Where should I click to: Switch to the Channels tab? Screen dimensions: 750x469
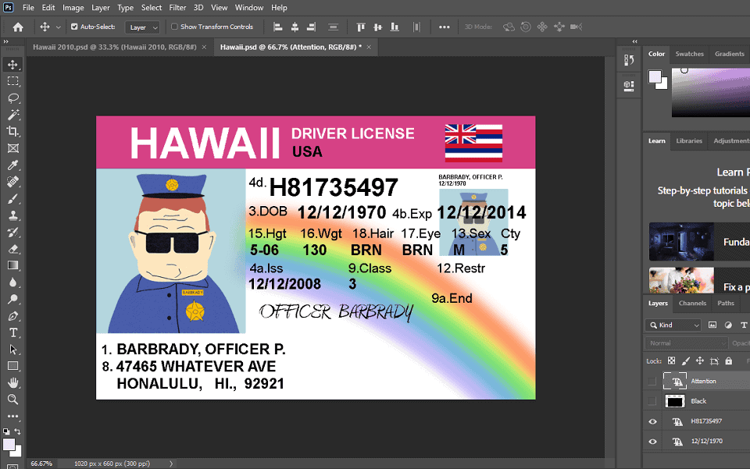pos(692,304)
